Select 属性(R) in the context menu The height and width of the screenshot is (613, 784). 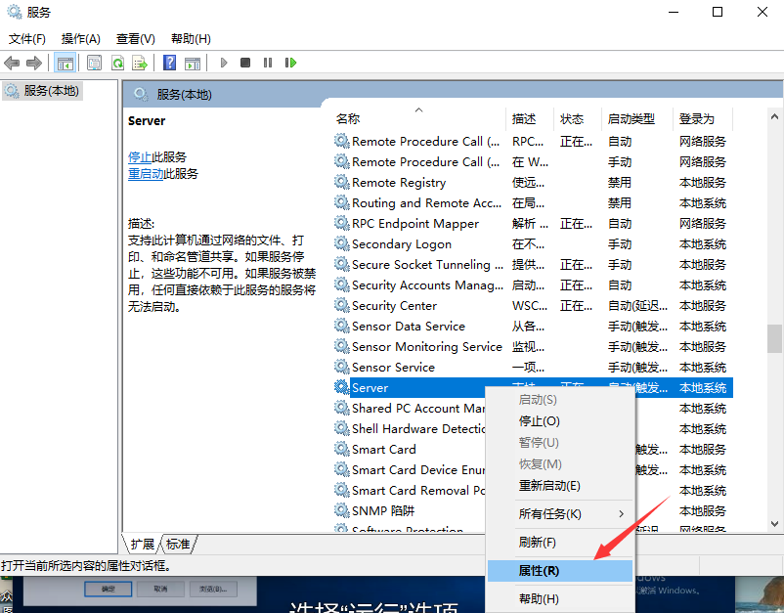(539, 570)
